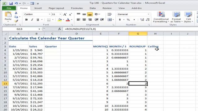Open Format as Table gallery
The height and width of the screenshot is (111, 198).
click(x=176, y=17)
